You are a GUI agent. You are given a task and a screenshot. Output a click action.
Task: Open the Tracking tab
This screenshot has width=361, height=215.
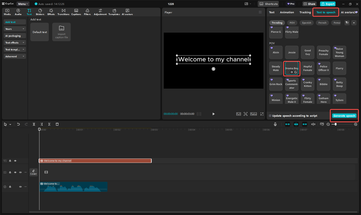coord(305,12)
